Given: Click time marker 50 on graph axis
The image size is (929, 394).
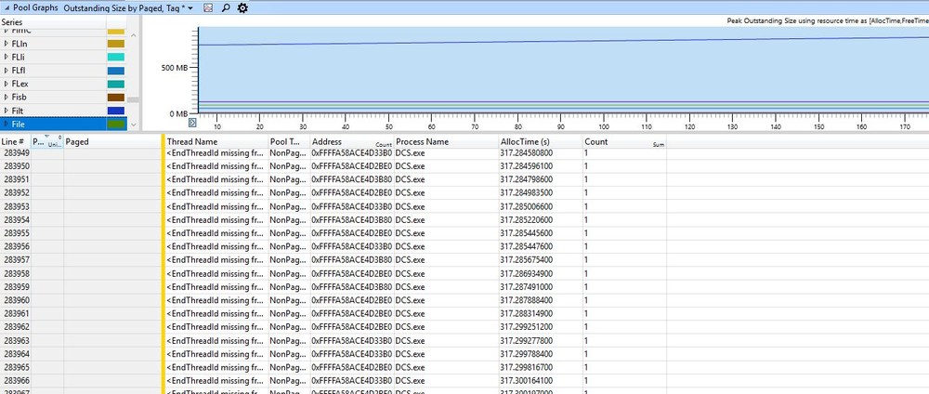Looking at the screenshot, I should point(388,126).
